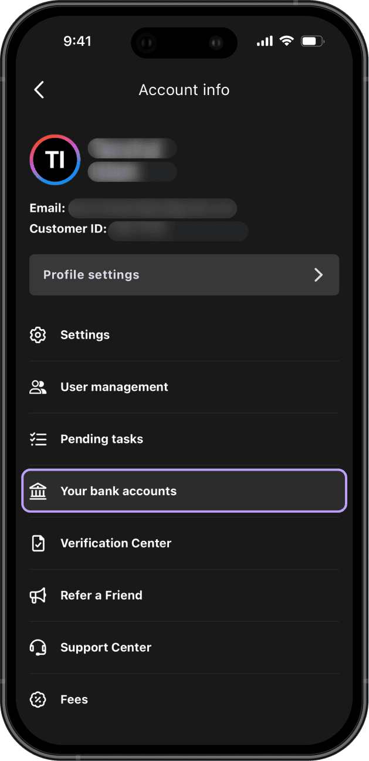Expand Profile settings using chevron arrow

[x=319, y=275]
